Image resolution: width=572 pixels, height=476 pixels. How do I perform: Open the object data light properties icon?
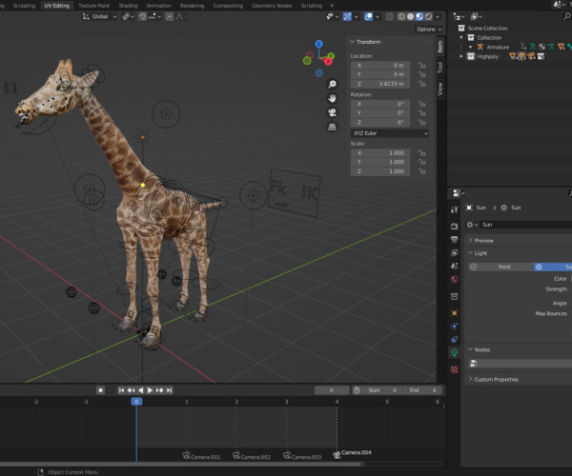(x=454, y=352)
